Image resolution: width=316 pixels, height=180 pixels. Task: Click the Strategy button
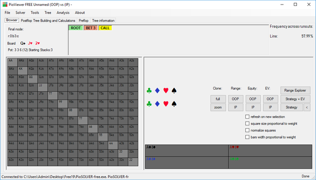click(292, 107)
